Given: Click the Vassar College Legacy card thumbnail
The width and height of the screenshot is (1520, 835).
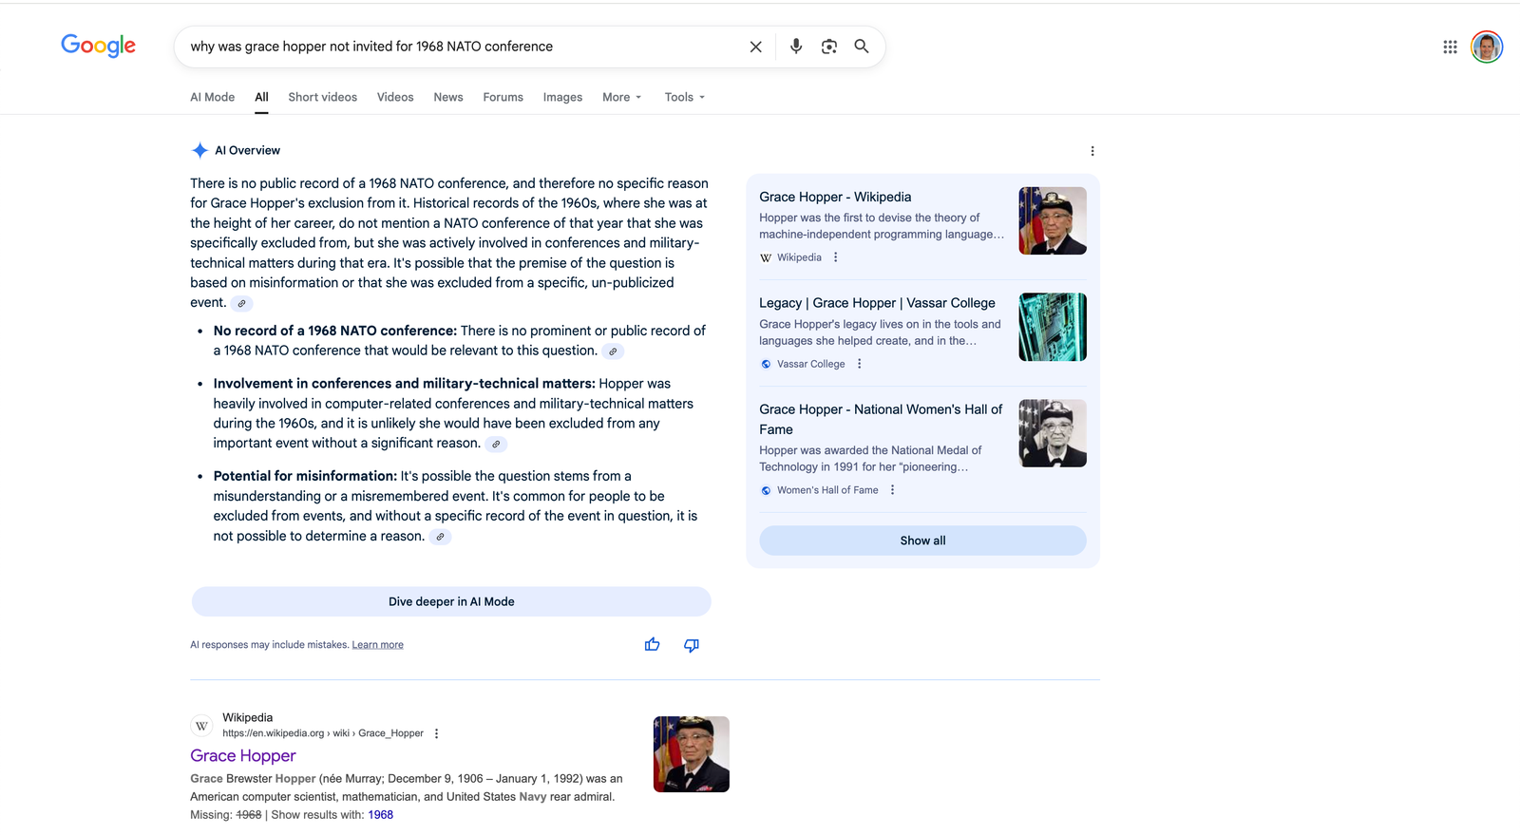Looking at the screenshot, I should pos(1052,327).
